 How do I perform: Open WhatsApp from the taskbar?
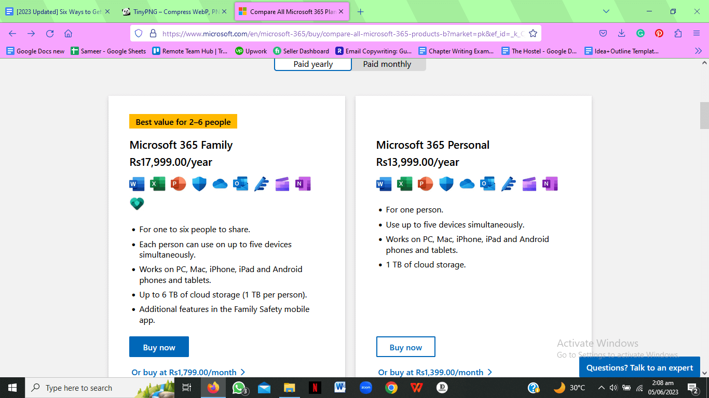(x=239, y=388)
